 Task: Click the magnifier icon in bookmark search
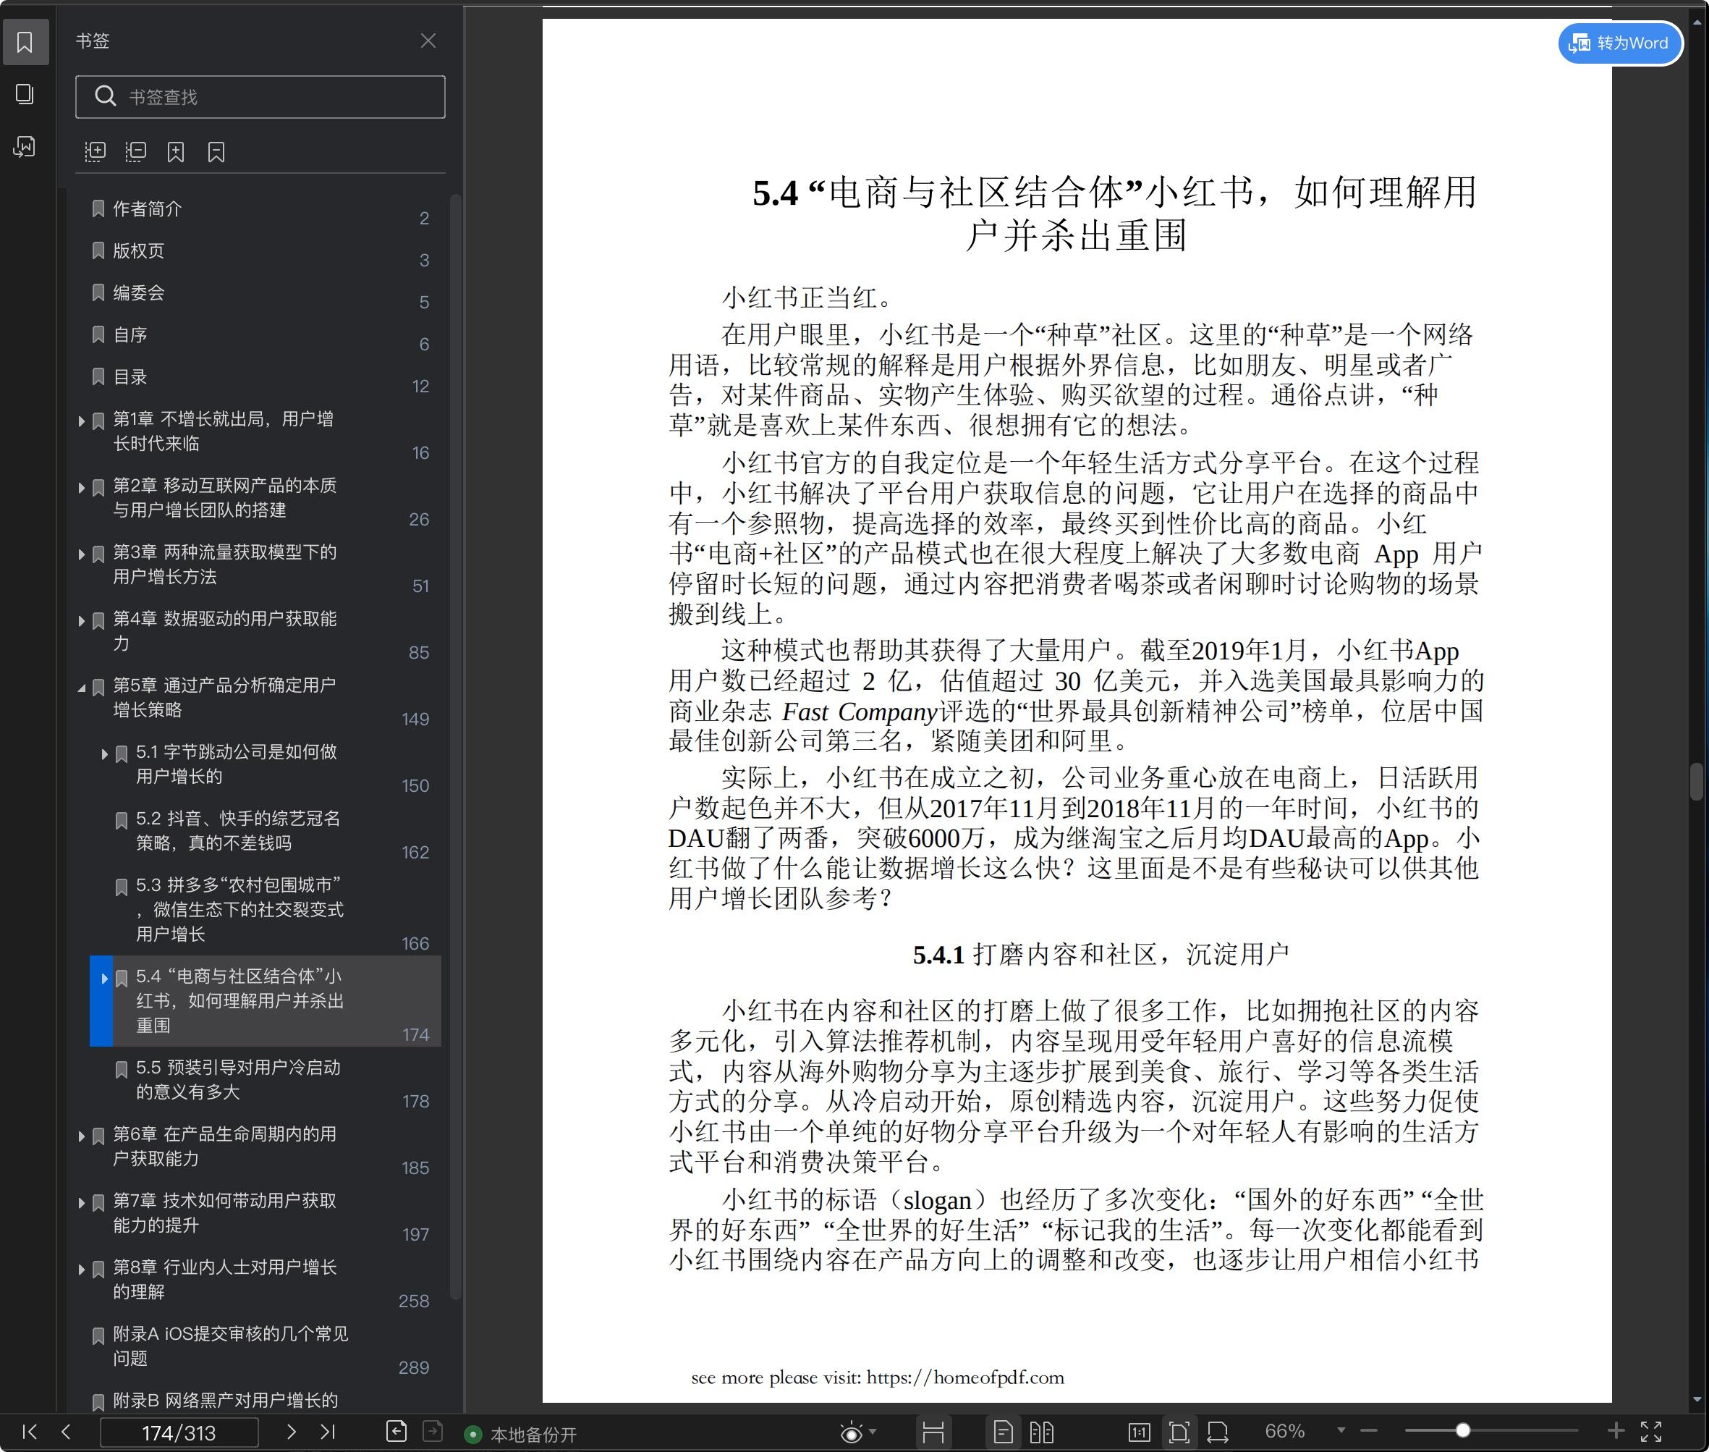tap(106, 96)
